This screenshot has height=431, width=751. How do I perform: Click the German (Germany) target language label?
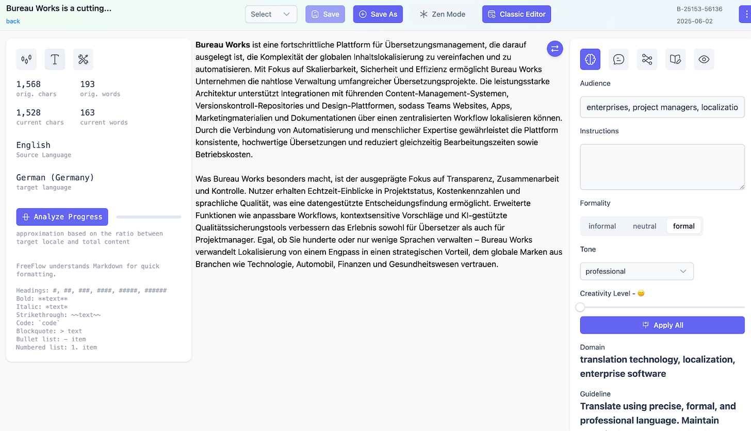coord(55,177)
